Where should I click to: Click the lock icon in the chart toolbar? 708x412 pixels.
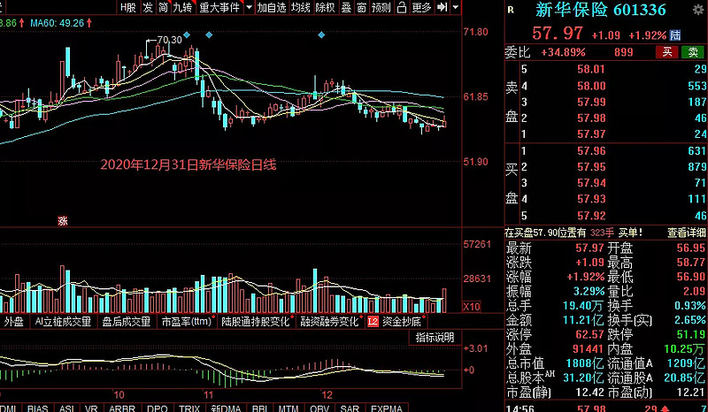pyautogui.click(x=402, y=7)
